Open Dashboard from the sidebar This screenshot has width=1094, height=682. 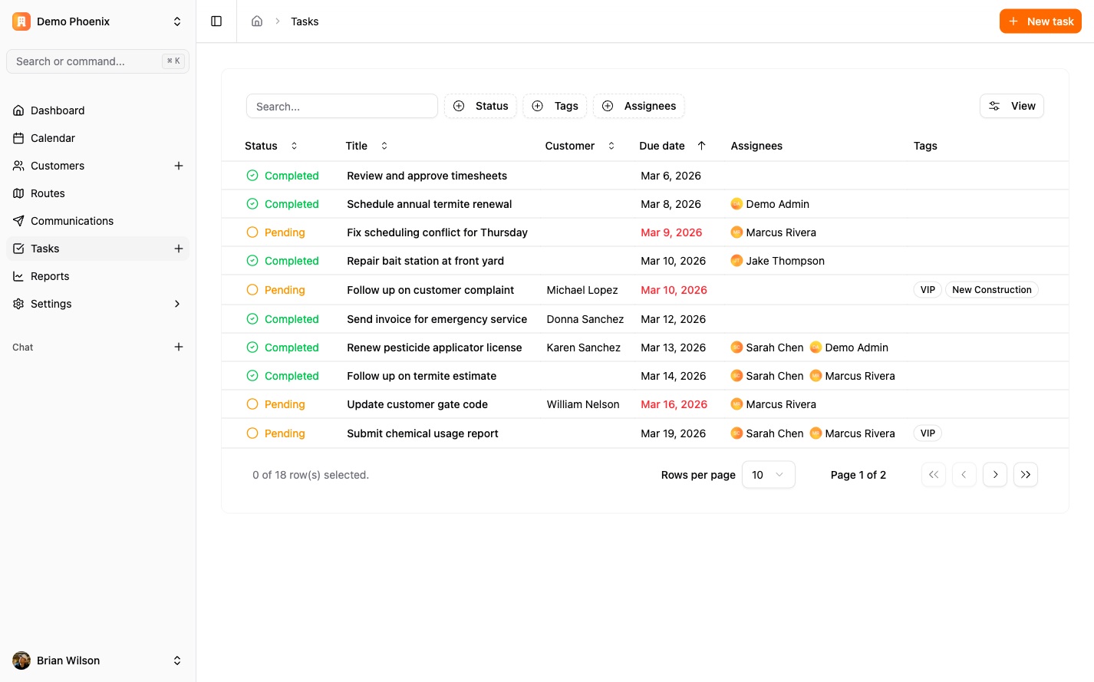coord(58,110)
